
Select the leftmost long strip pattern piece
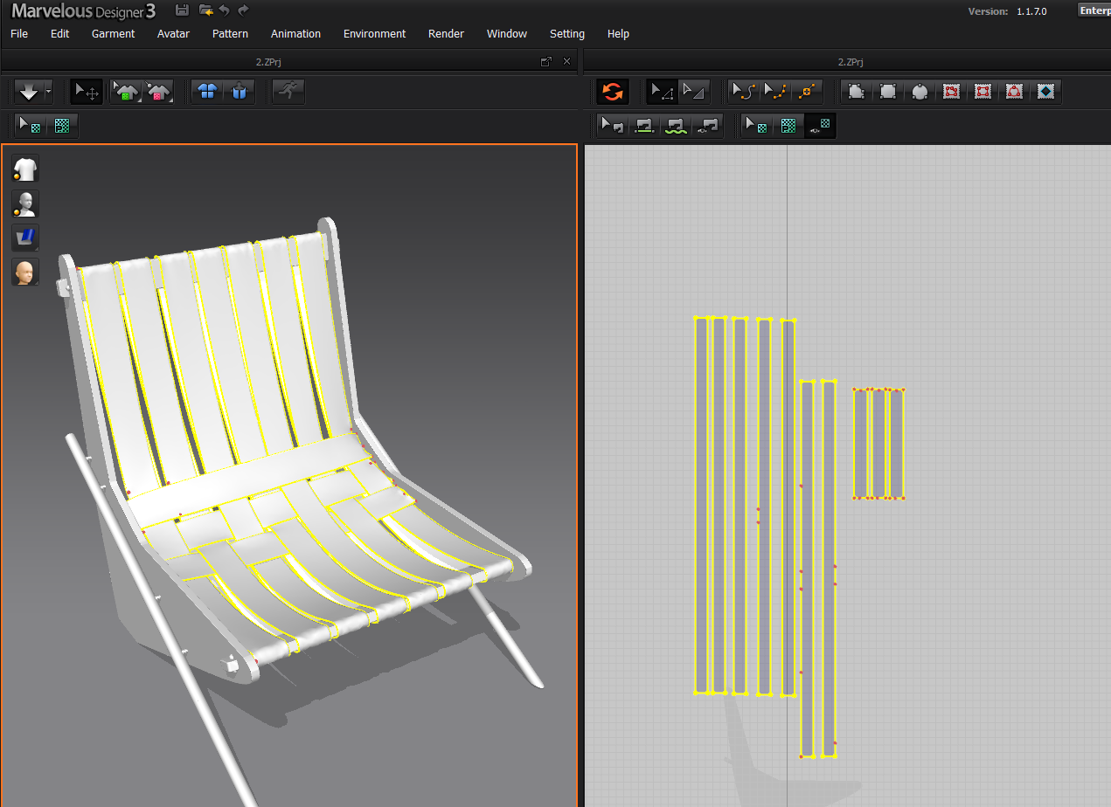[x=701, y=505]
